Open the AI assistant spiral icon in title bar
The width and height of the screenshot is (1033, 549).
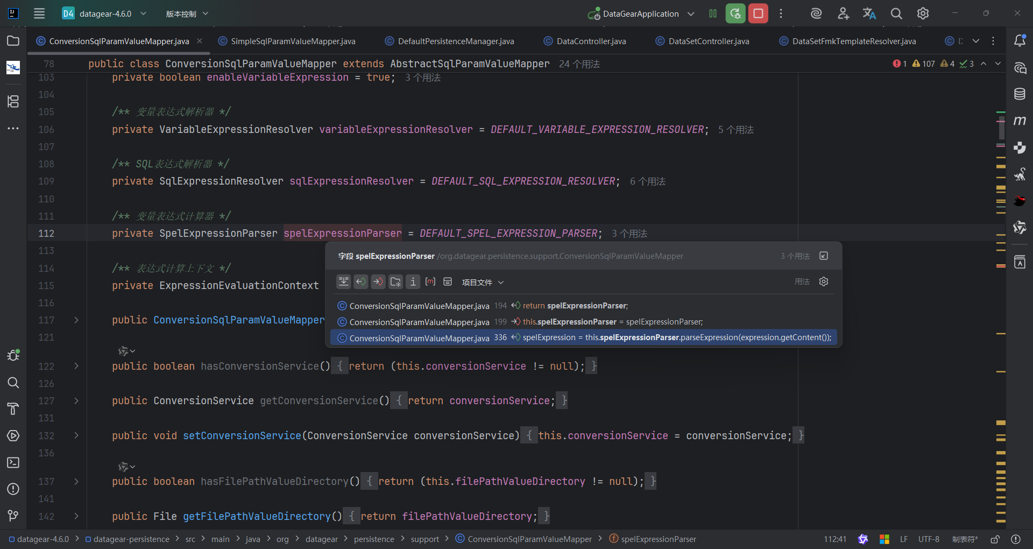pos(816,13)
